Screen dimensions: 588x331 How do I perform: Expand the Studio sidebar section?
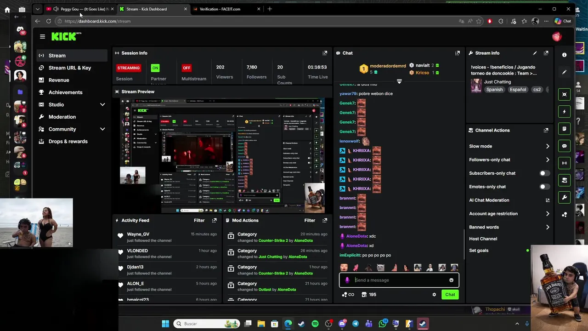pyautogui.click(x=102, y=105)
